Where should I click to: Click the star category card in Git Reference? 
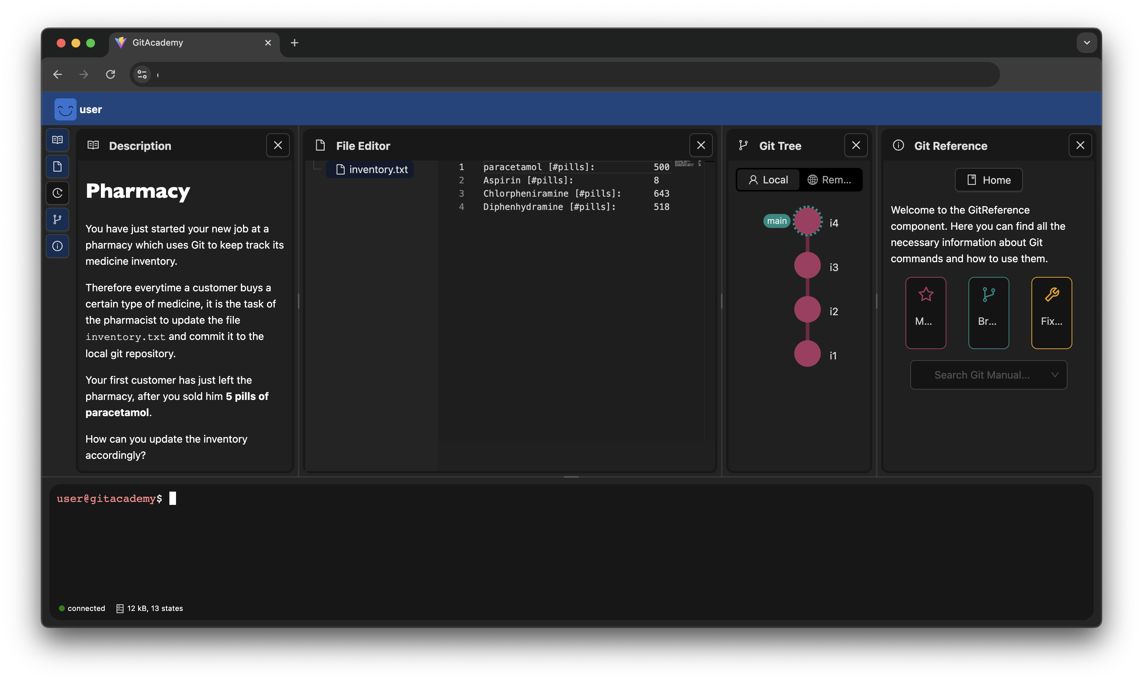coord(925,313)
